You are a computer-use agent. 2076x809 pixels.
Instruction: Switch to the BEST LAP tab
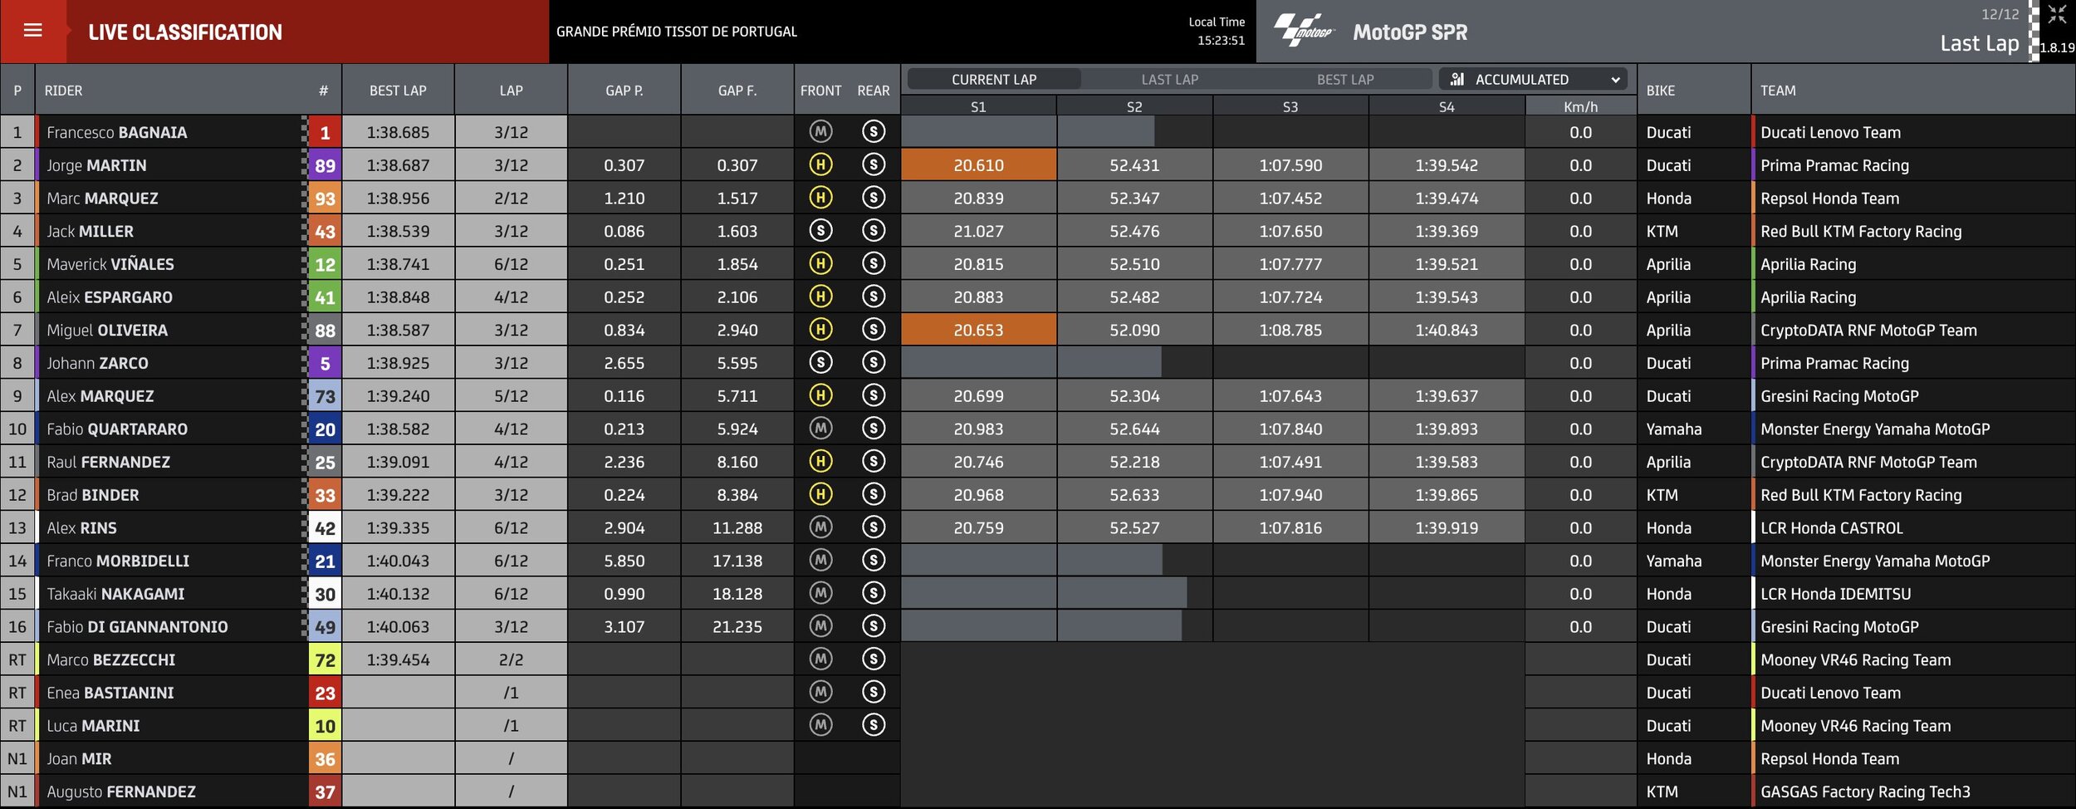coord(1345,79)
